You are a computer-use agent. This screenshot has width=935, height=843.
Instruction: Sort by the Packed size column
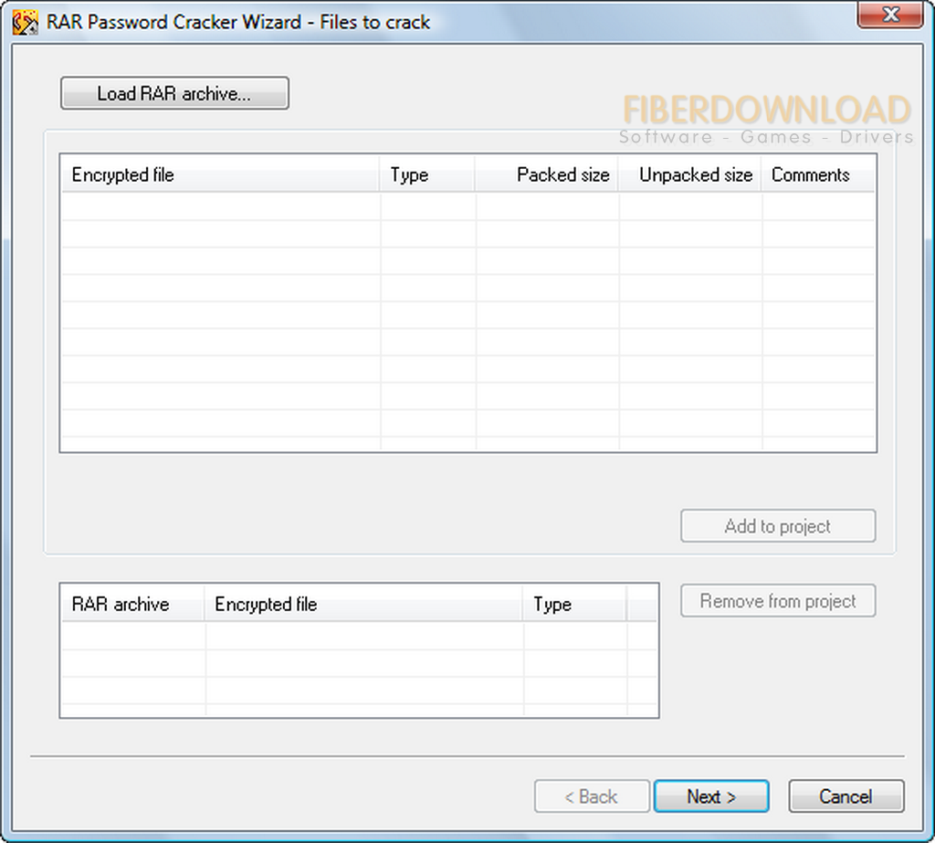(x=546, y=174)
